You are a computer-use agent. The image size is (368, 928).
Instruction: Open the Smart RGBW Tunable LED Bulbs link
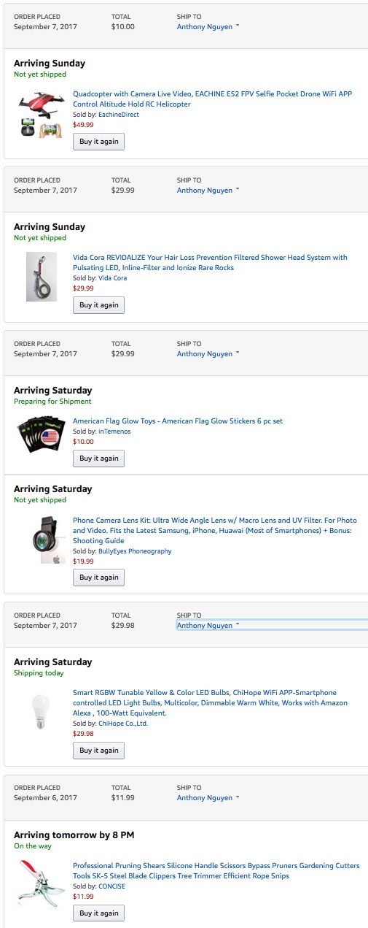(x=210, y=703)
